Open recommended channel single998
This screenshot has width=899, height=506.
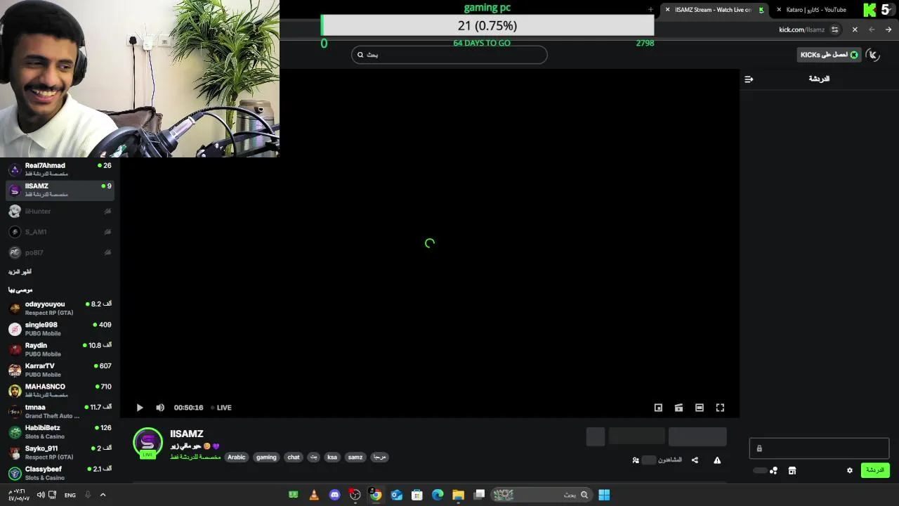[60, 329]
